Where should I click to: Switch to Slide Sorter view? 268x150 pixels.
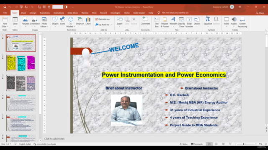coord(216,144)
